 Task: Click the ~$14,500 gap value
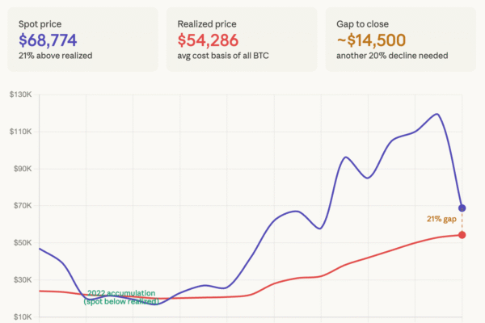(374, 40)
